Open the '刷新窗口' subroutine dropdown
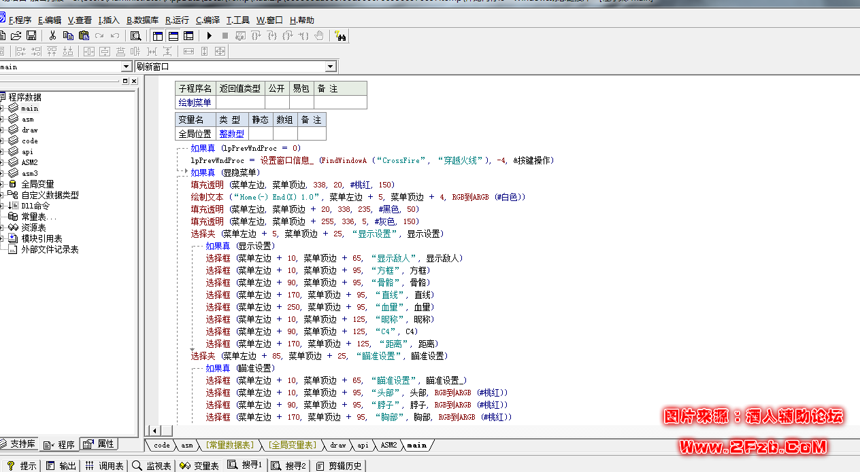The height and width of the screenshot is (472, 860). point(331,67)
